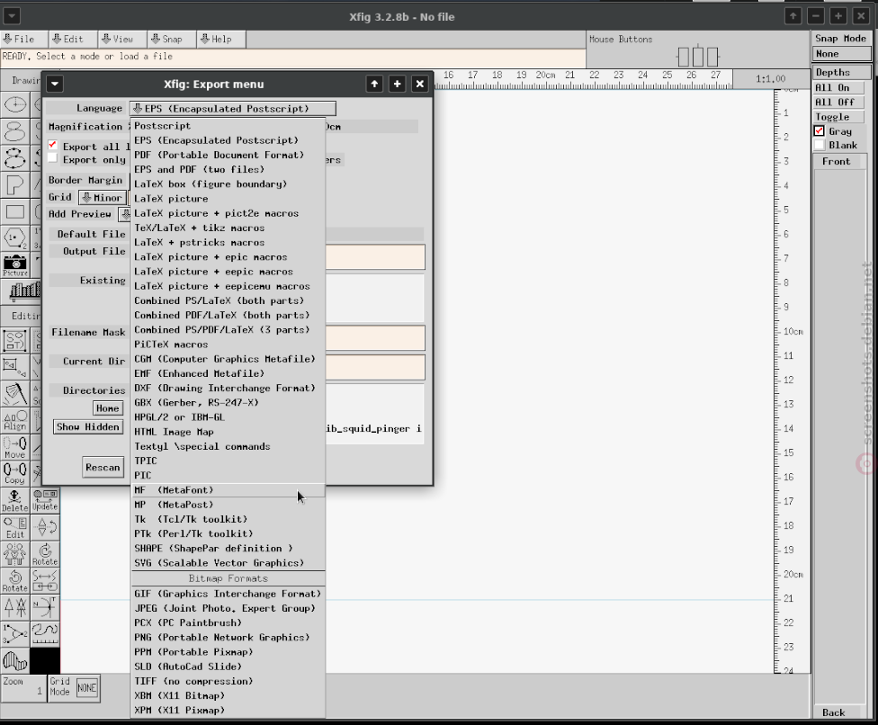
Task: Select the Picture camera import tool
Action: 15,264
